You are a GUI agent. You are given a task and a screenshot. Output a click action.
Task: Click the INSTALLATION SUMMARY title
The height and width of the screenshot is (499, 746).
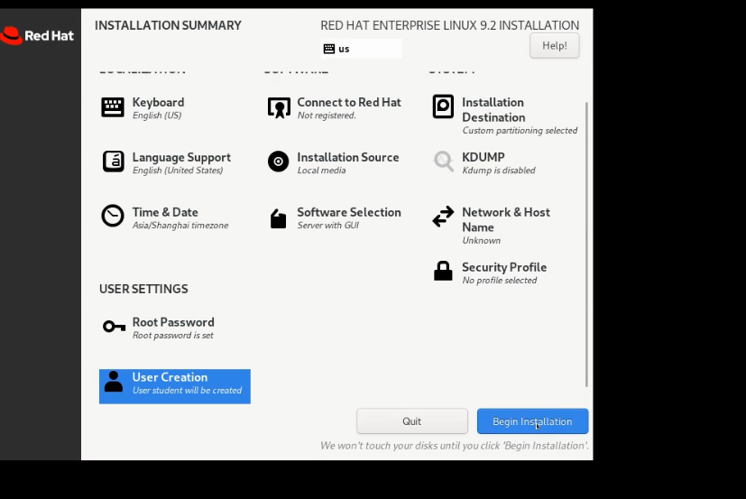click(x=168, y=25)
